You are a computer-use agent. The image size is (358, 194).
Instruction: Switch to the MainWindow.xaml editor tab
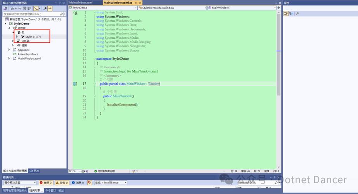click(x=81, y=3)
